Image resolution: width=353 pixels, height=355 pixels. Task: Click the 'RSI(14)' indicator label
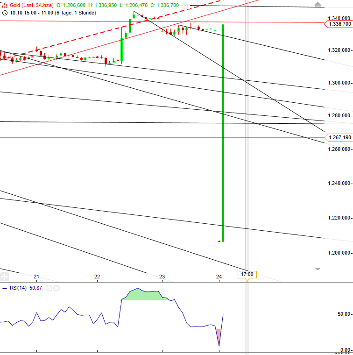coord(18,288)
